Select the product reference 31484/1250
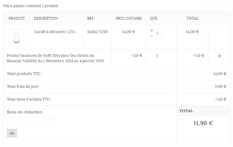This screenshot has height=147, width=233. [97, 32]
